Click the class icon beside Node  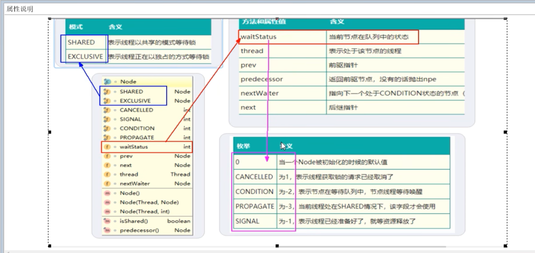coord(108,82)
